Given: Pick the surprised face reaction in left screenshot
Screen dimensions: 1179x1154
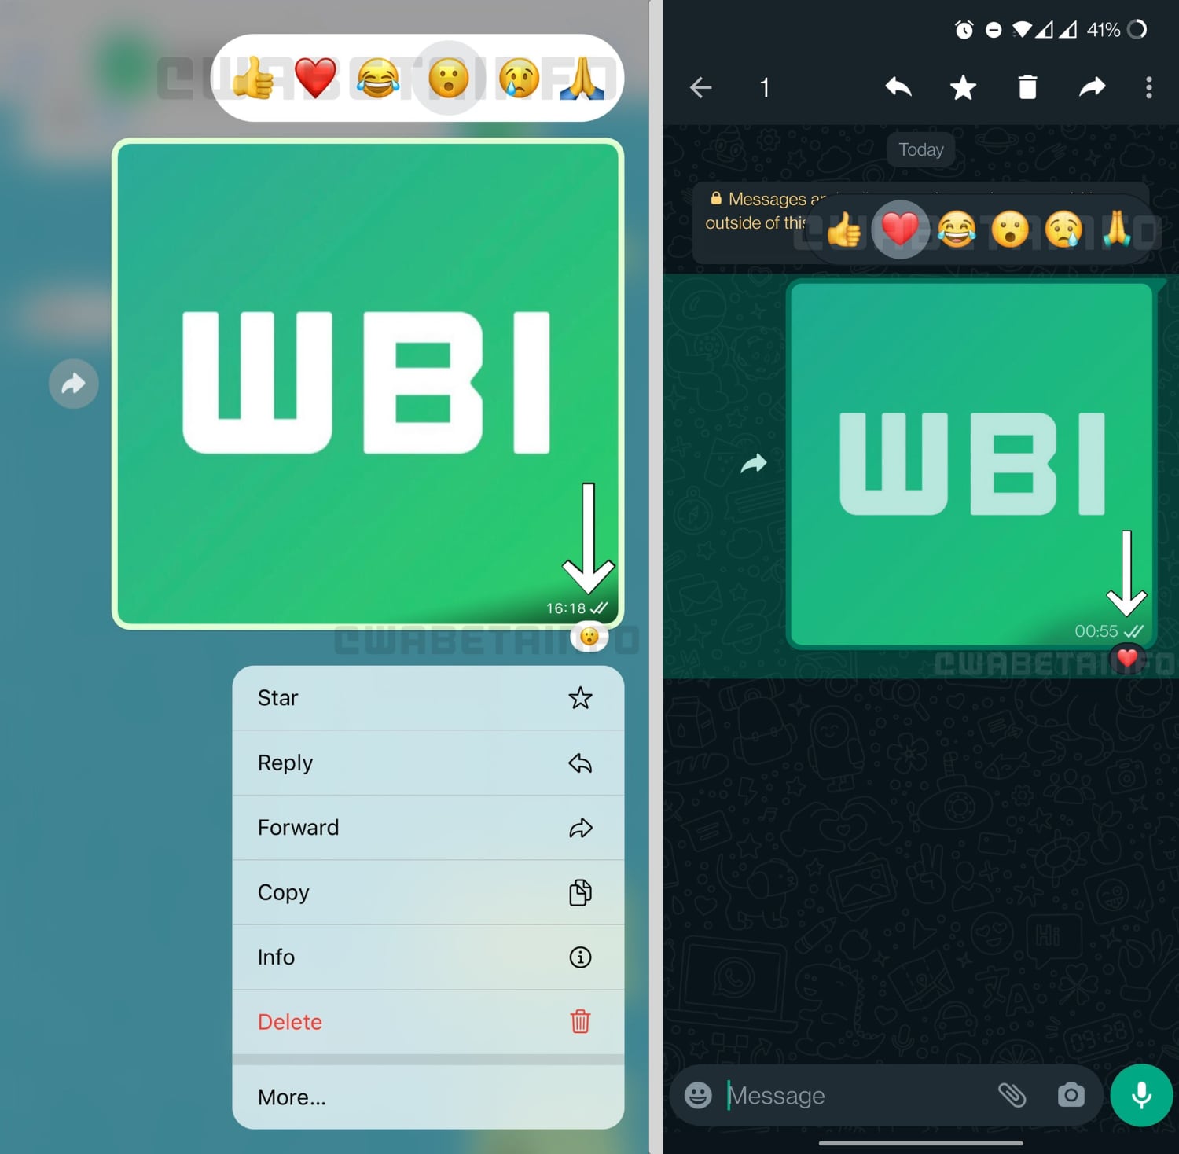Looking at the screenshot, I should click(449, 78).
